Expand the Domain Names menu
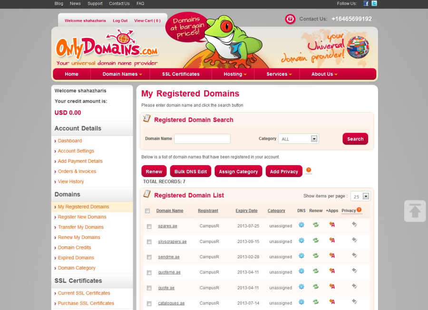This screenshot has height=310, width=428. [x=122, y=74]
